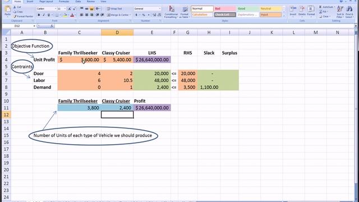The width and height of the screenshot is (359, 202).
Task: Apply the Normal cell style
Action: click(x=202, y=9)
